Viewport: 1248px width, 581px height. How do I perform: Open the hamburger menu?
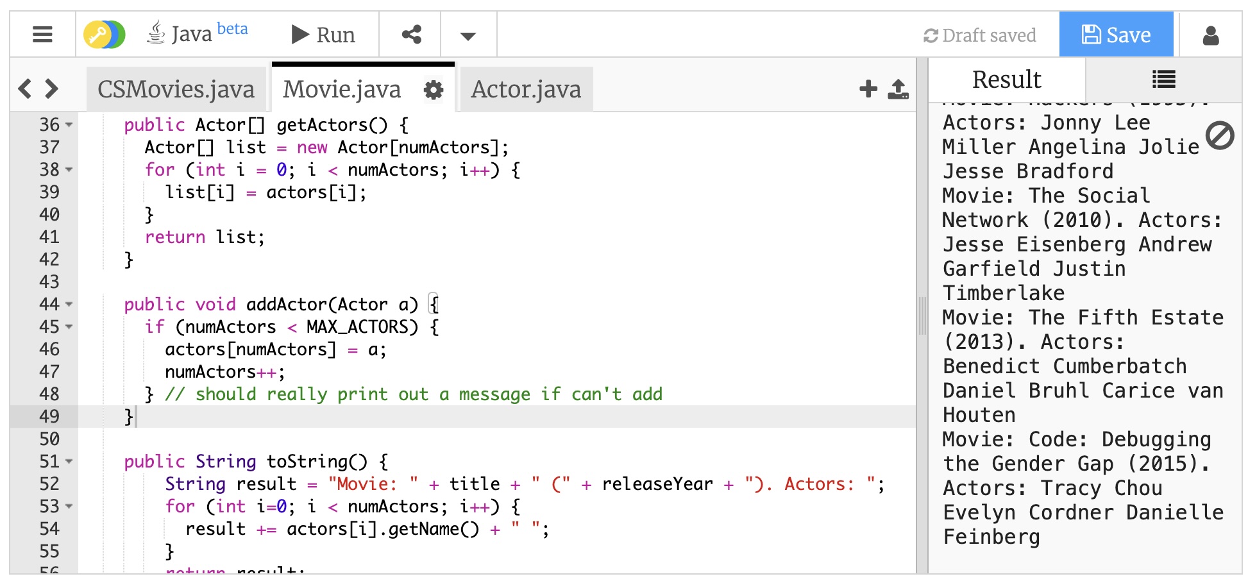pyautogui.click(x=42, y=35)
